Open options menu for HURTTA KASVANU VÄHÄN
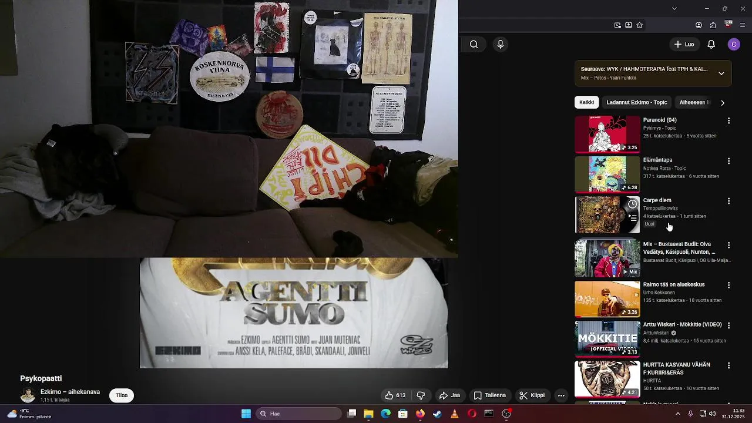Viewport: 752px width, 423px height. click(728, 365)
